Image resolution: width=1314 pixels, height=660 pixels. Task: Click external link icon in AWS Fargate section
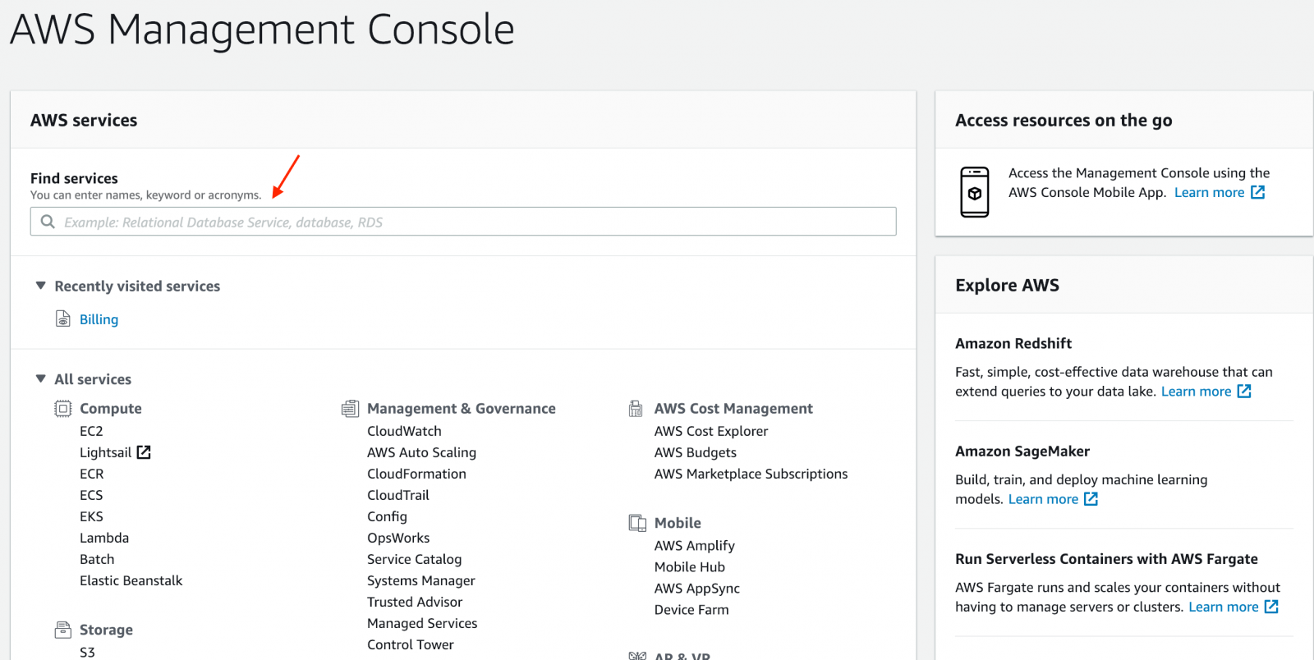click(x=1271, y=606)
